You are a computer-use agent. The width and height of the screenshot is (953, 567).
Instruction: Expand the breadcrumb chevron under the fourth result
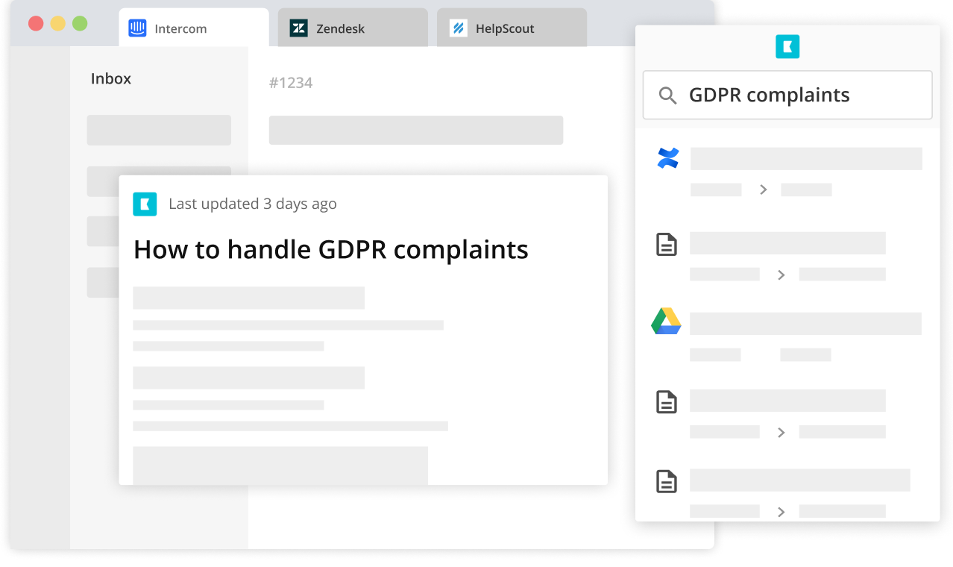pos(781,432)
